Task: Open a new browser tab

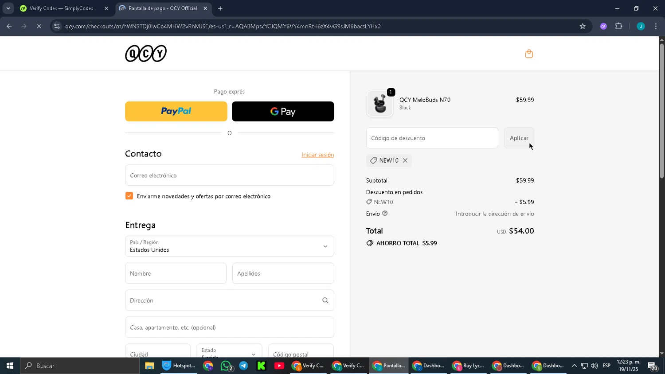Action: pos(220,8)
